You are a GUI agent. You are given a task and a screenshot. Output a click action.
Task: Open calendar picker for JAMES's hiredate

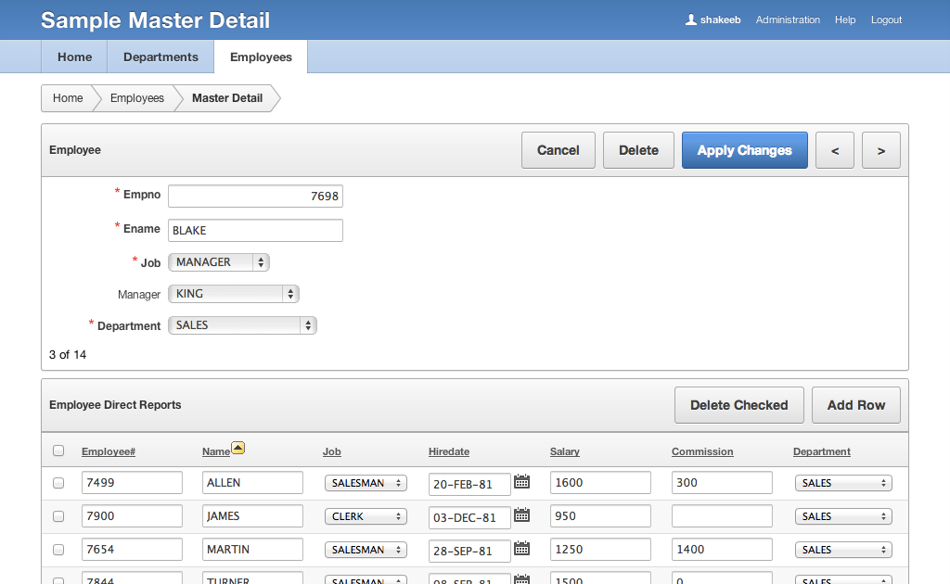coord(521,515)
